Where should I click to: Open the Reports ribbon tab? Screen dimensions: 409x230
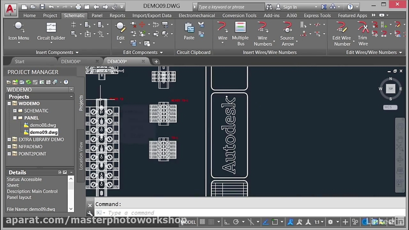coord(117,15)
